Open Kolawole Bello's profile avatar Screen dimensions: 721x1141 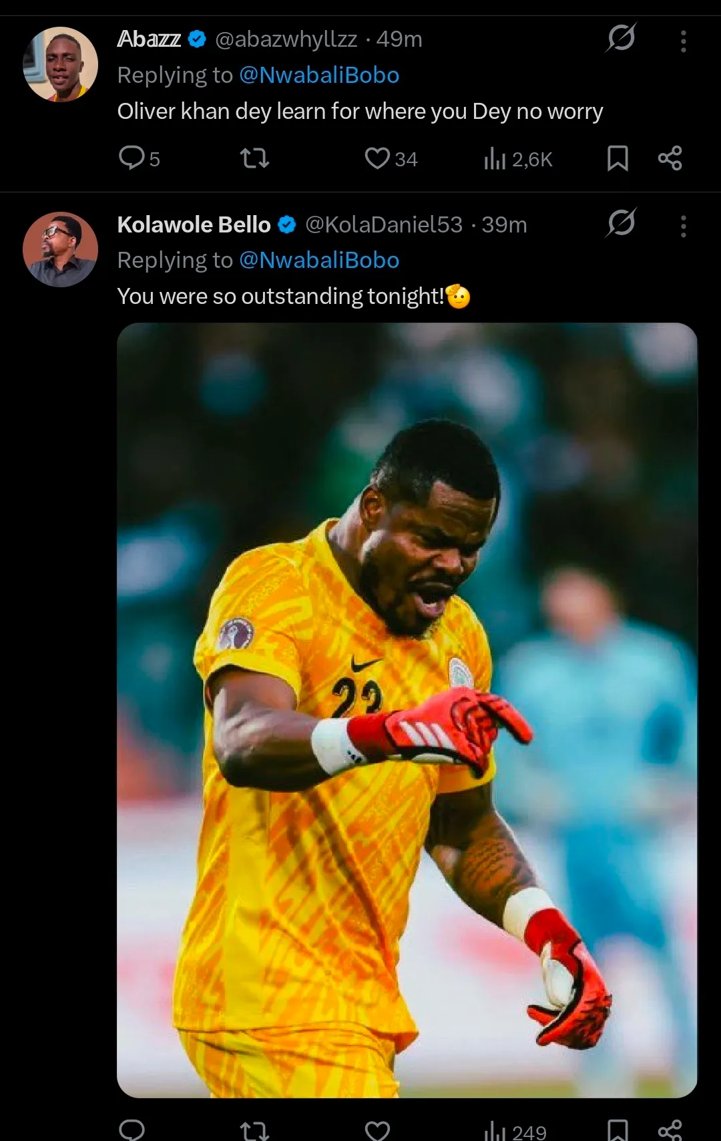click(x=61, y=250)
